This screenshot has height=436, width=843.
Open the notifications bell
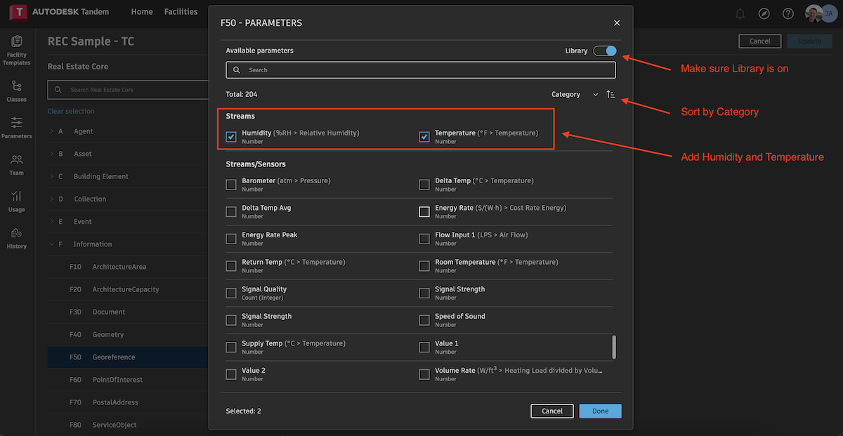(x=740, y=13)
